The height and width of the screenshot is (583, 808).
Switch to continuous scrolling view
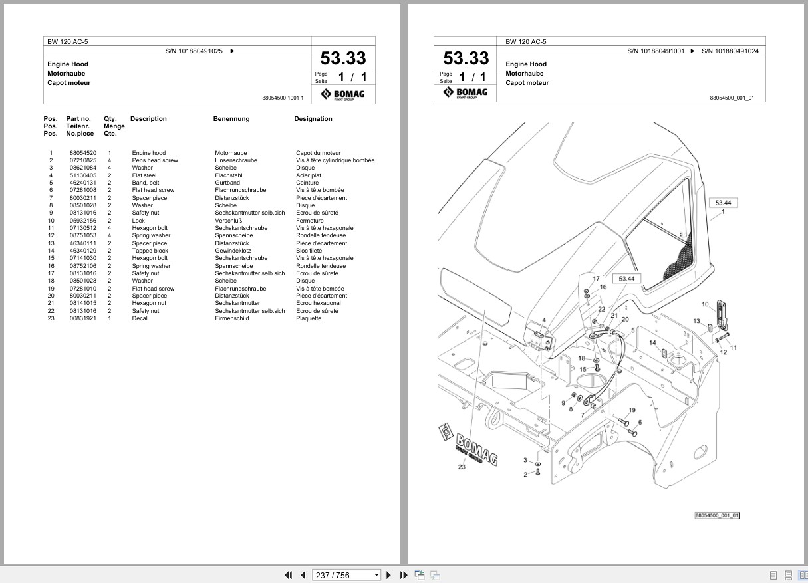(x=788, y=575)
